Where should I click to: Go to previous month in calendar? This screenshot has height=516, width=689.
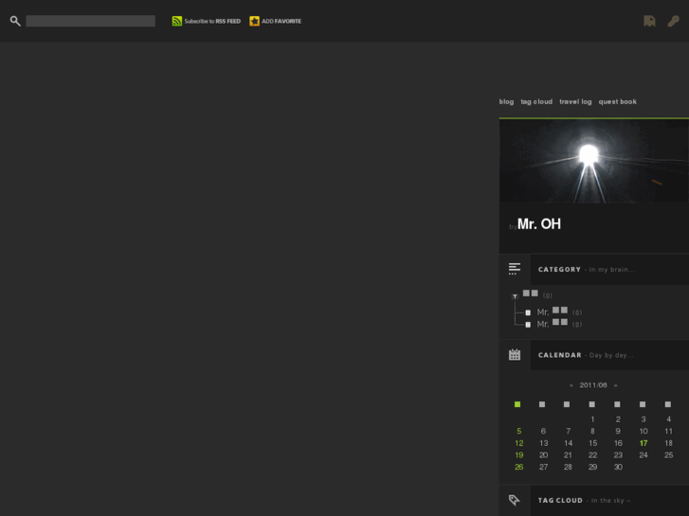coord(571,385)
